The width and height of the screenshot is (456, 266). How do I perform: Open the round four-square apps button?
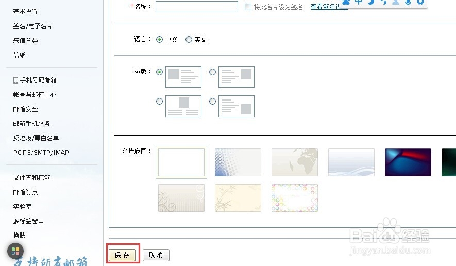[15, 251]
